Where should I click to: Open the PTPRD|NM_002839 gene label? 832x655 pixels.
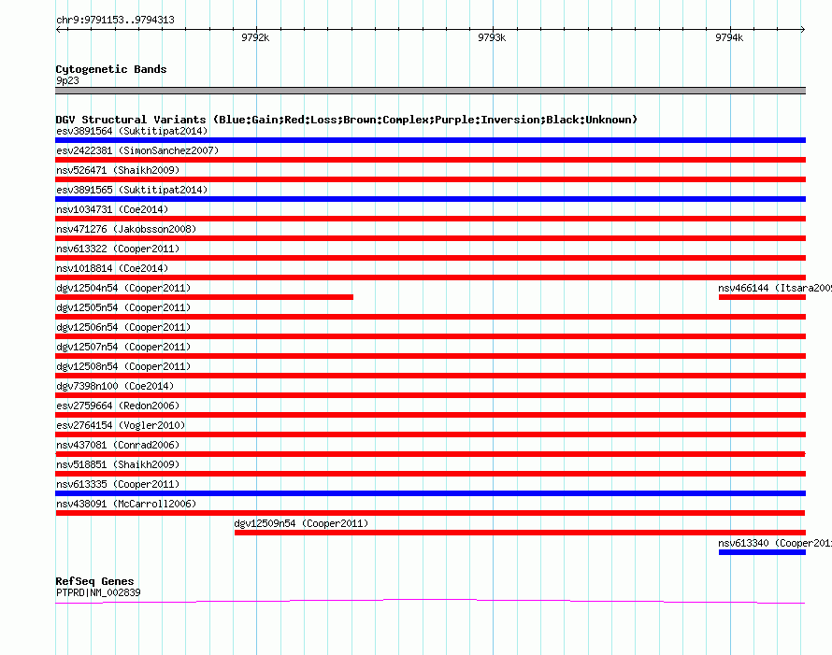[x=98, y=593]
